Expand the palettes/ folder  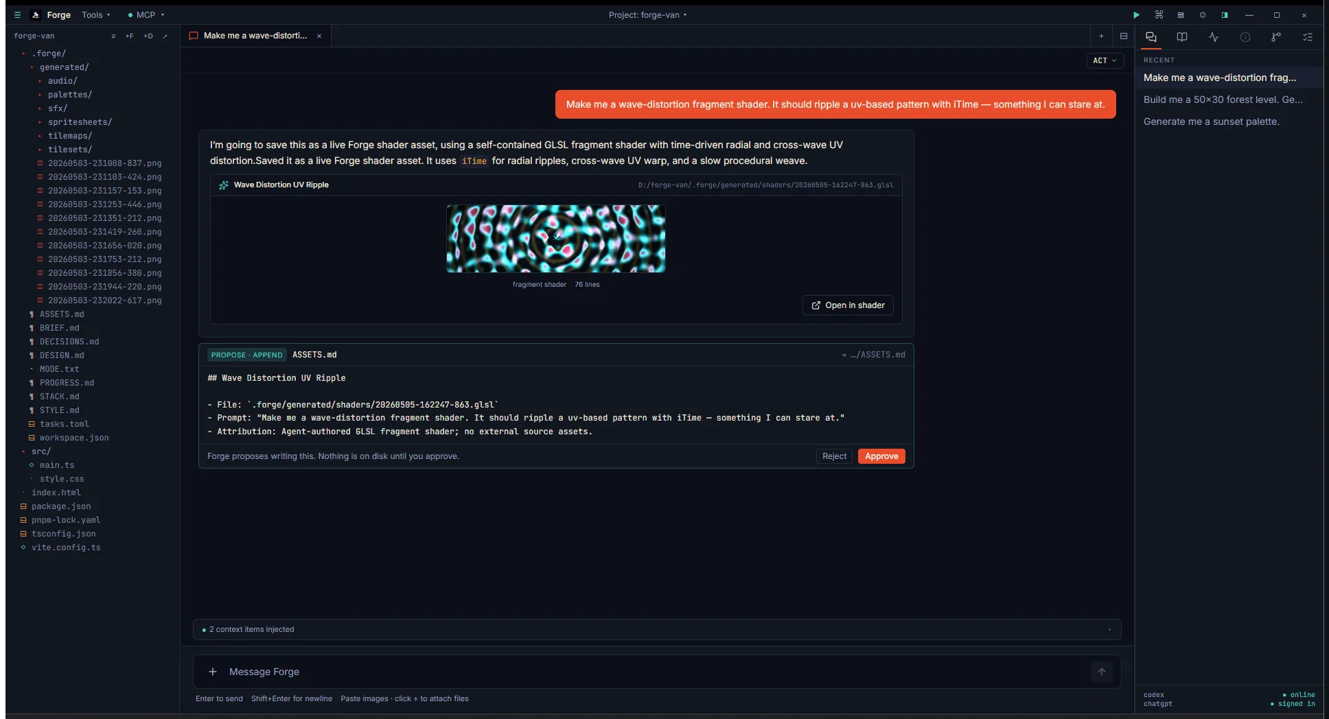coord(69,95)
